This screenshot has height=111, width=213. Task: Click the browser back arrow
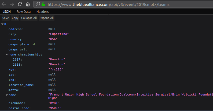(x=4, y=4)
